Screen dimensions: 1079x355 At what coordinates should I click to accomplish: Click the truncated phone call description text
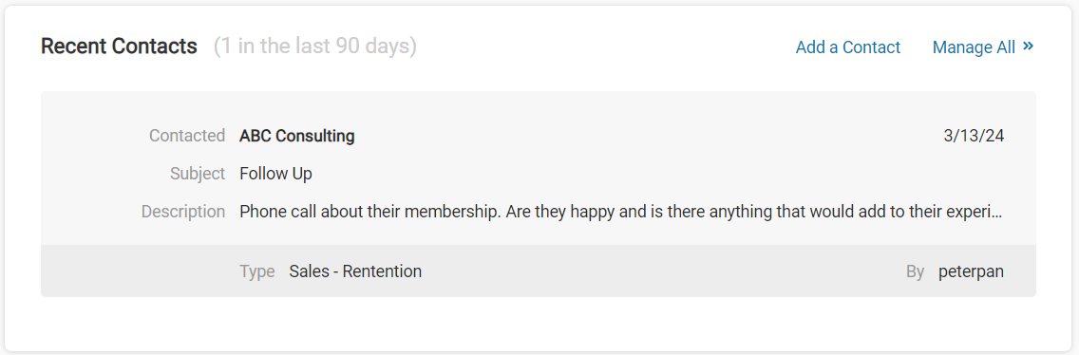[x=620, y=212]
